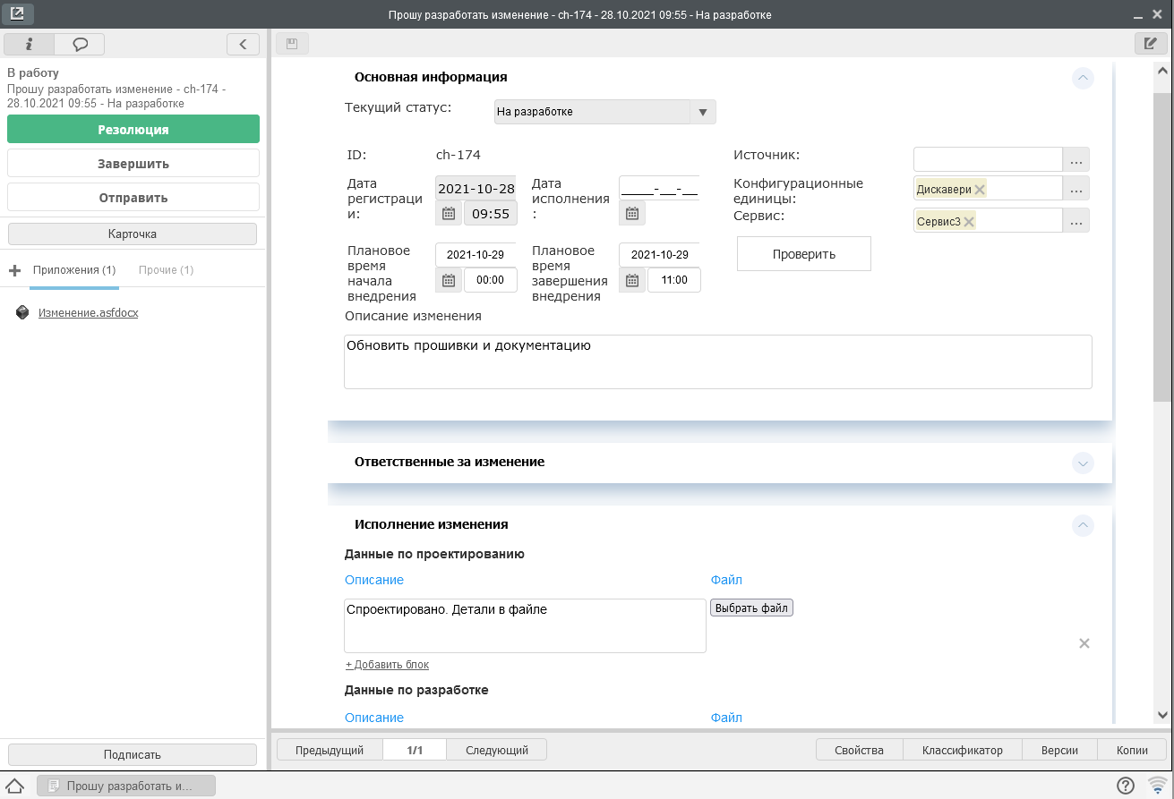Click the edit pencil icon top right
The image size is (1174, 799).
coord(1151,43)
